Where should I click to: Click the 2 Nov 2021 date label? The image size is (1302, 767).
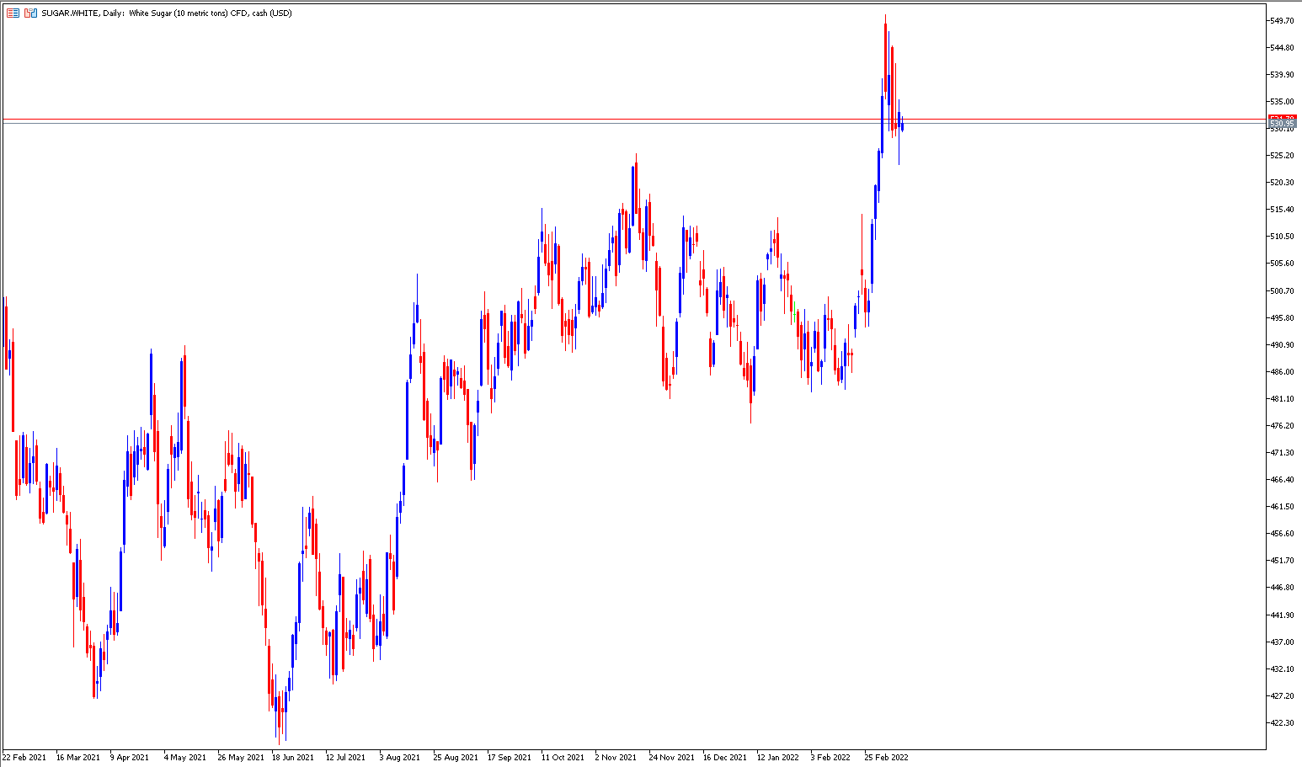click(x=616, y=757)
